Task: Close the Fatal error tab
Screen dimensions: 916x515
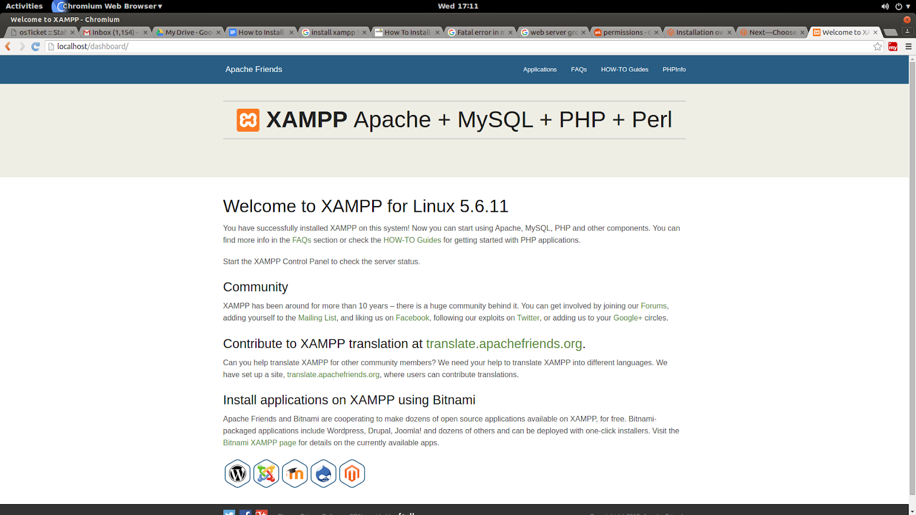Action: (510, 33)
